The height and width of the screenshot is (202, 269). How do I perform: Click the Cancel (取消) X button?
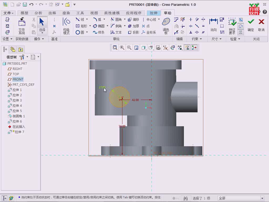pos(261,25)
